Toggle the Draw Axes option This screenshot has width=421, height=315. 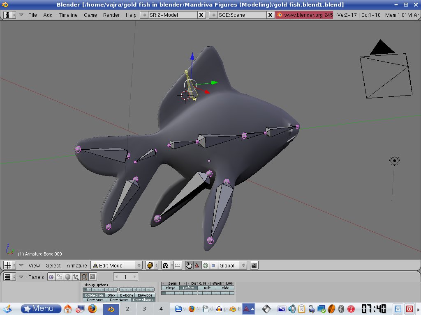pos(95,300)
